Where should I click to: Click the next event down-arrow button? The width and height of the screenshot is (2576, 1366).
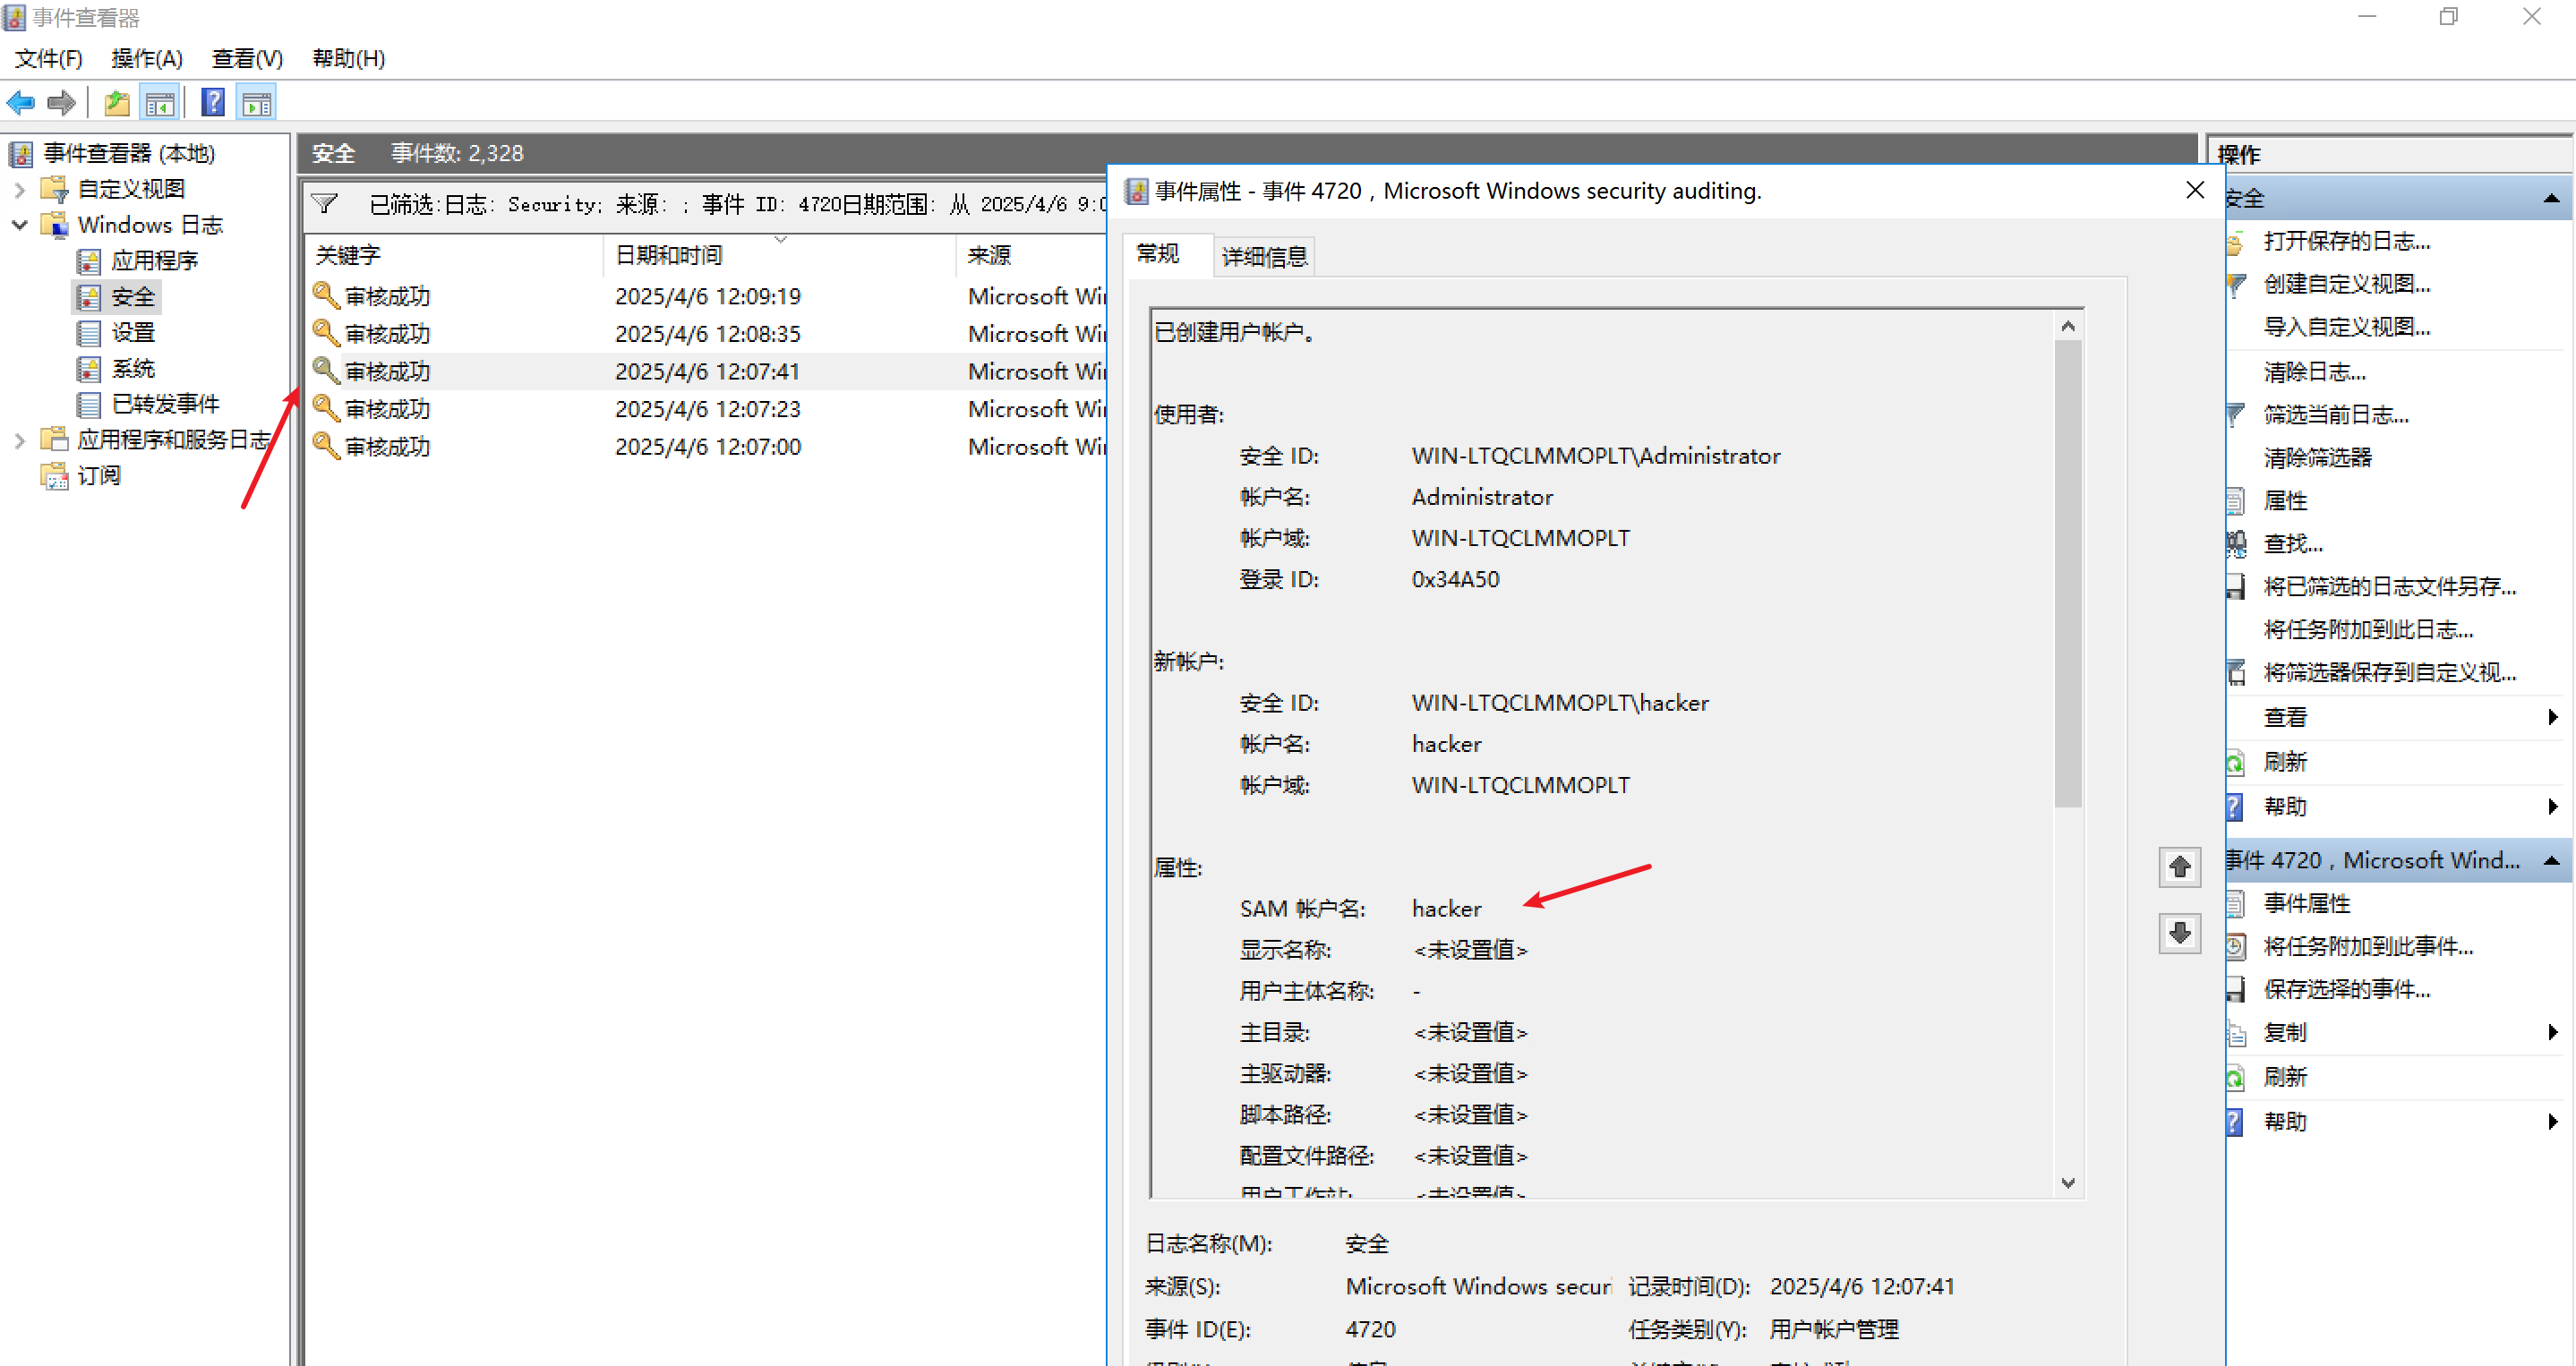[x=2179, y=933]
